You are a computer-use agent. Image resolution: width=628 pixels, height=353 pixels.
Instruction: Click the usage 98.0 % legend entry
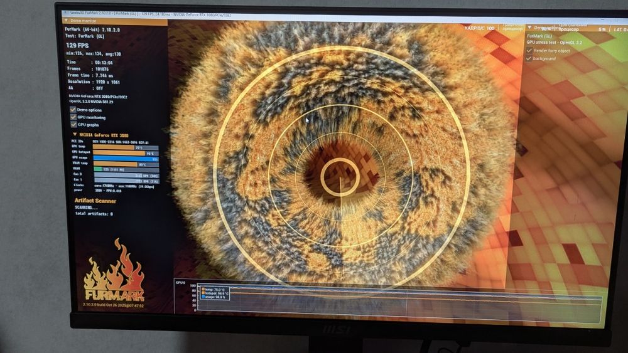point(214,297)
